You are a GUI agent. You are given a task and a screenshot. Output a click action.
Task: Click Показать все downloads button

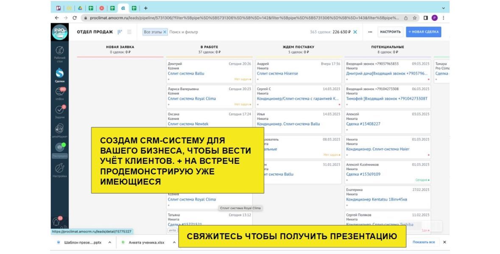(x=424, y=242)
